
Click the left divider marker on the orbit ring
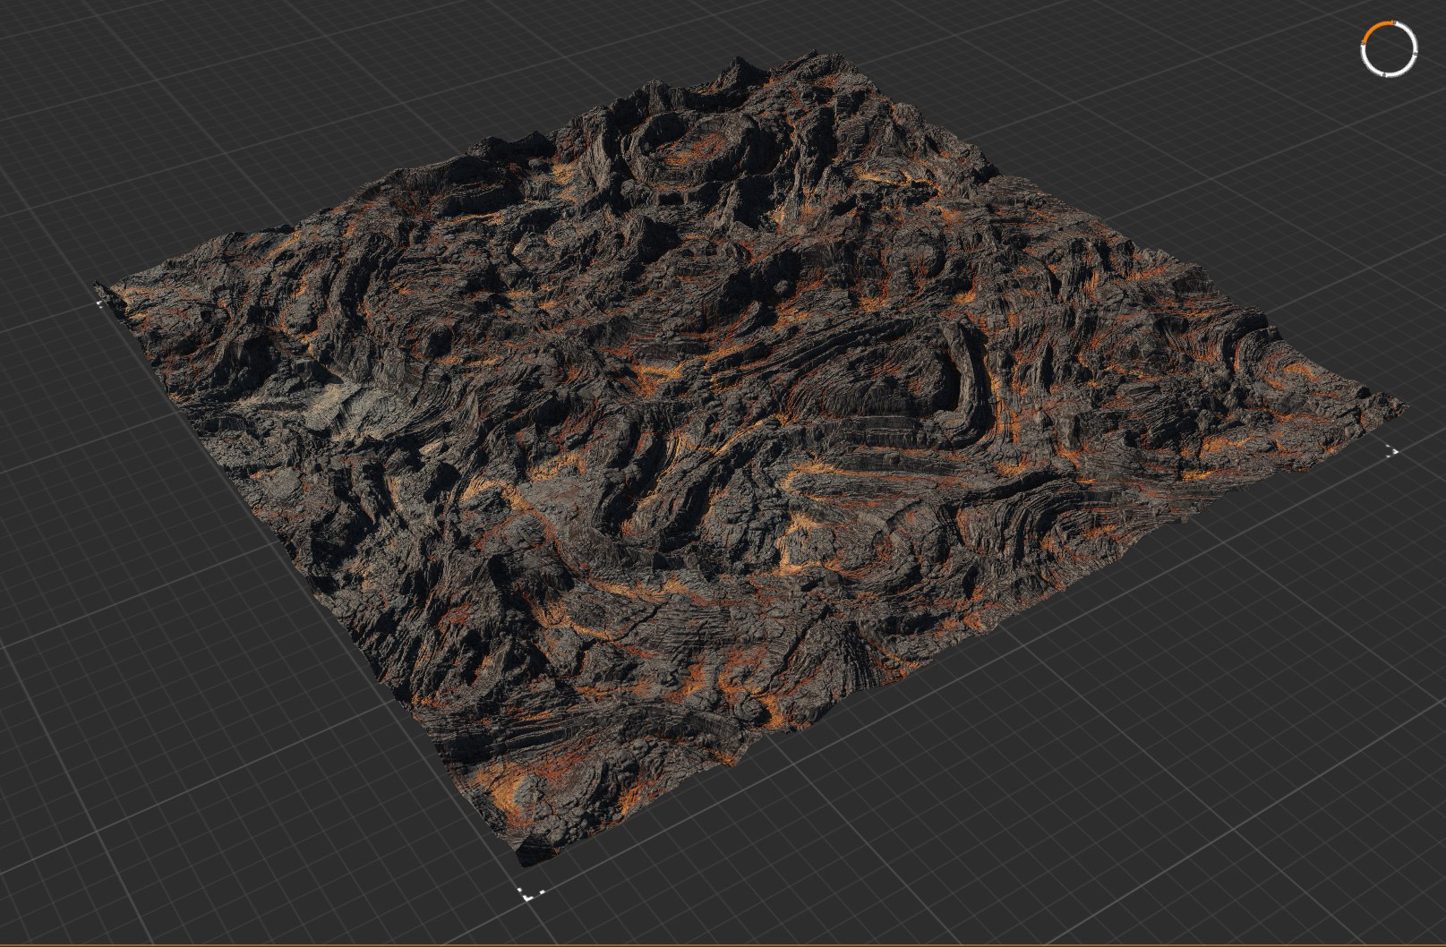[x=1363, y=43]
